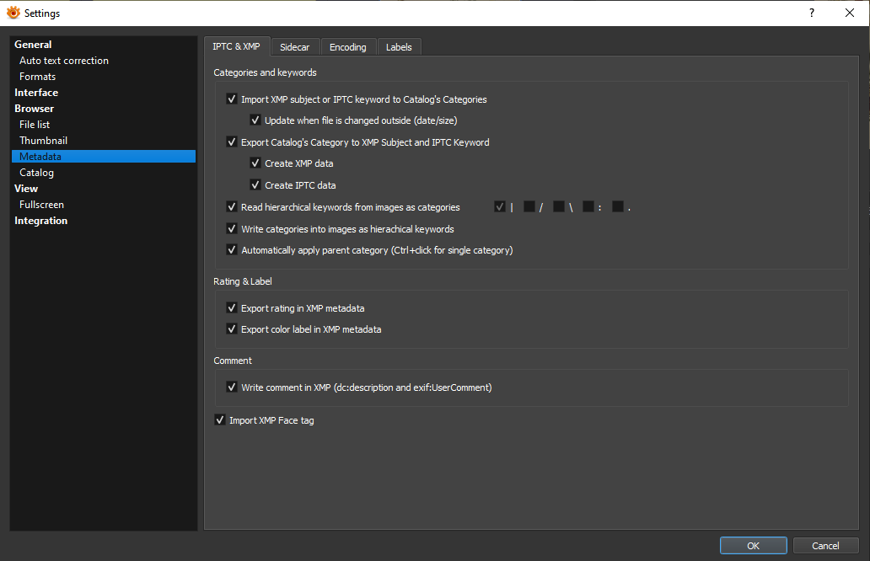
Task: Toggle the pipe separator checkbox
Action: coord(499,207)
